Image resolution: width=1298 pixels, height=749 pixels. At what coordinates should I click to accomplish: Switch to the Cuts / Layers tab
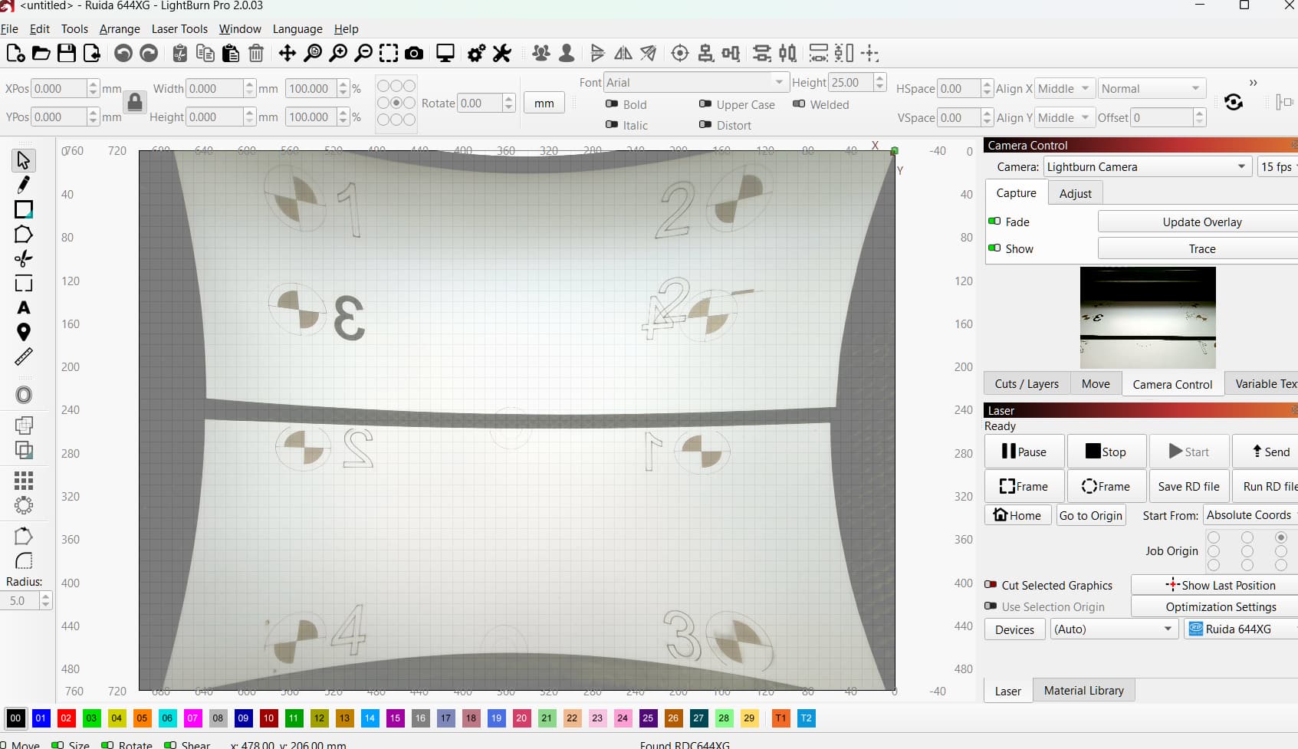pos(1026,384)
